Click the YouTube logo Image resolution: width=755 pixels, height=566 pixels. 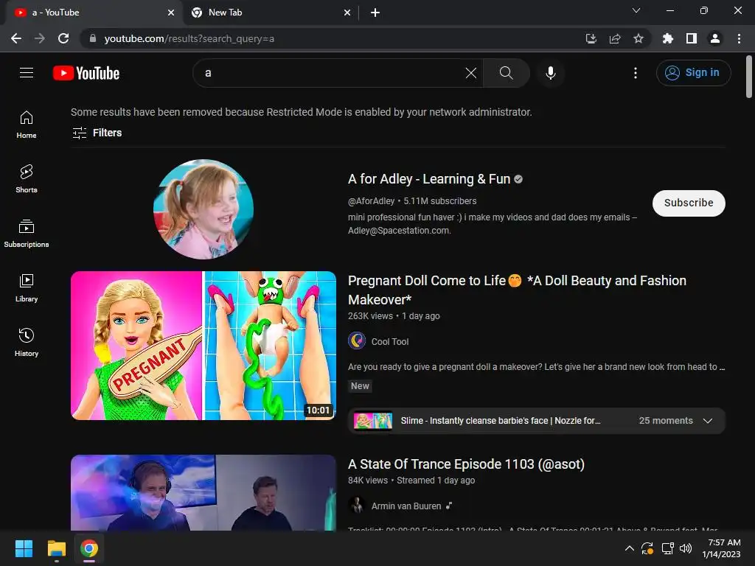(x=86, y=73)
